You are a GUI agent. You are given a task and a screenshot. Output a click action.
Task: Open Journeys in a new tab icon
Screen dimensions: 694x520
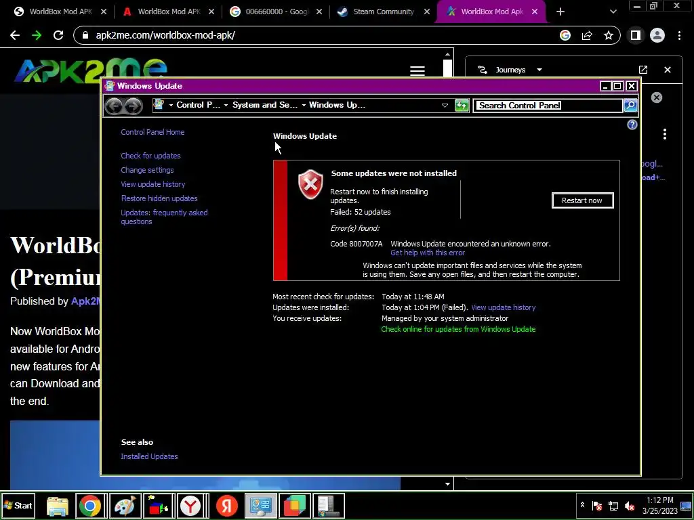point(643,70)
